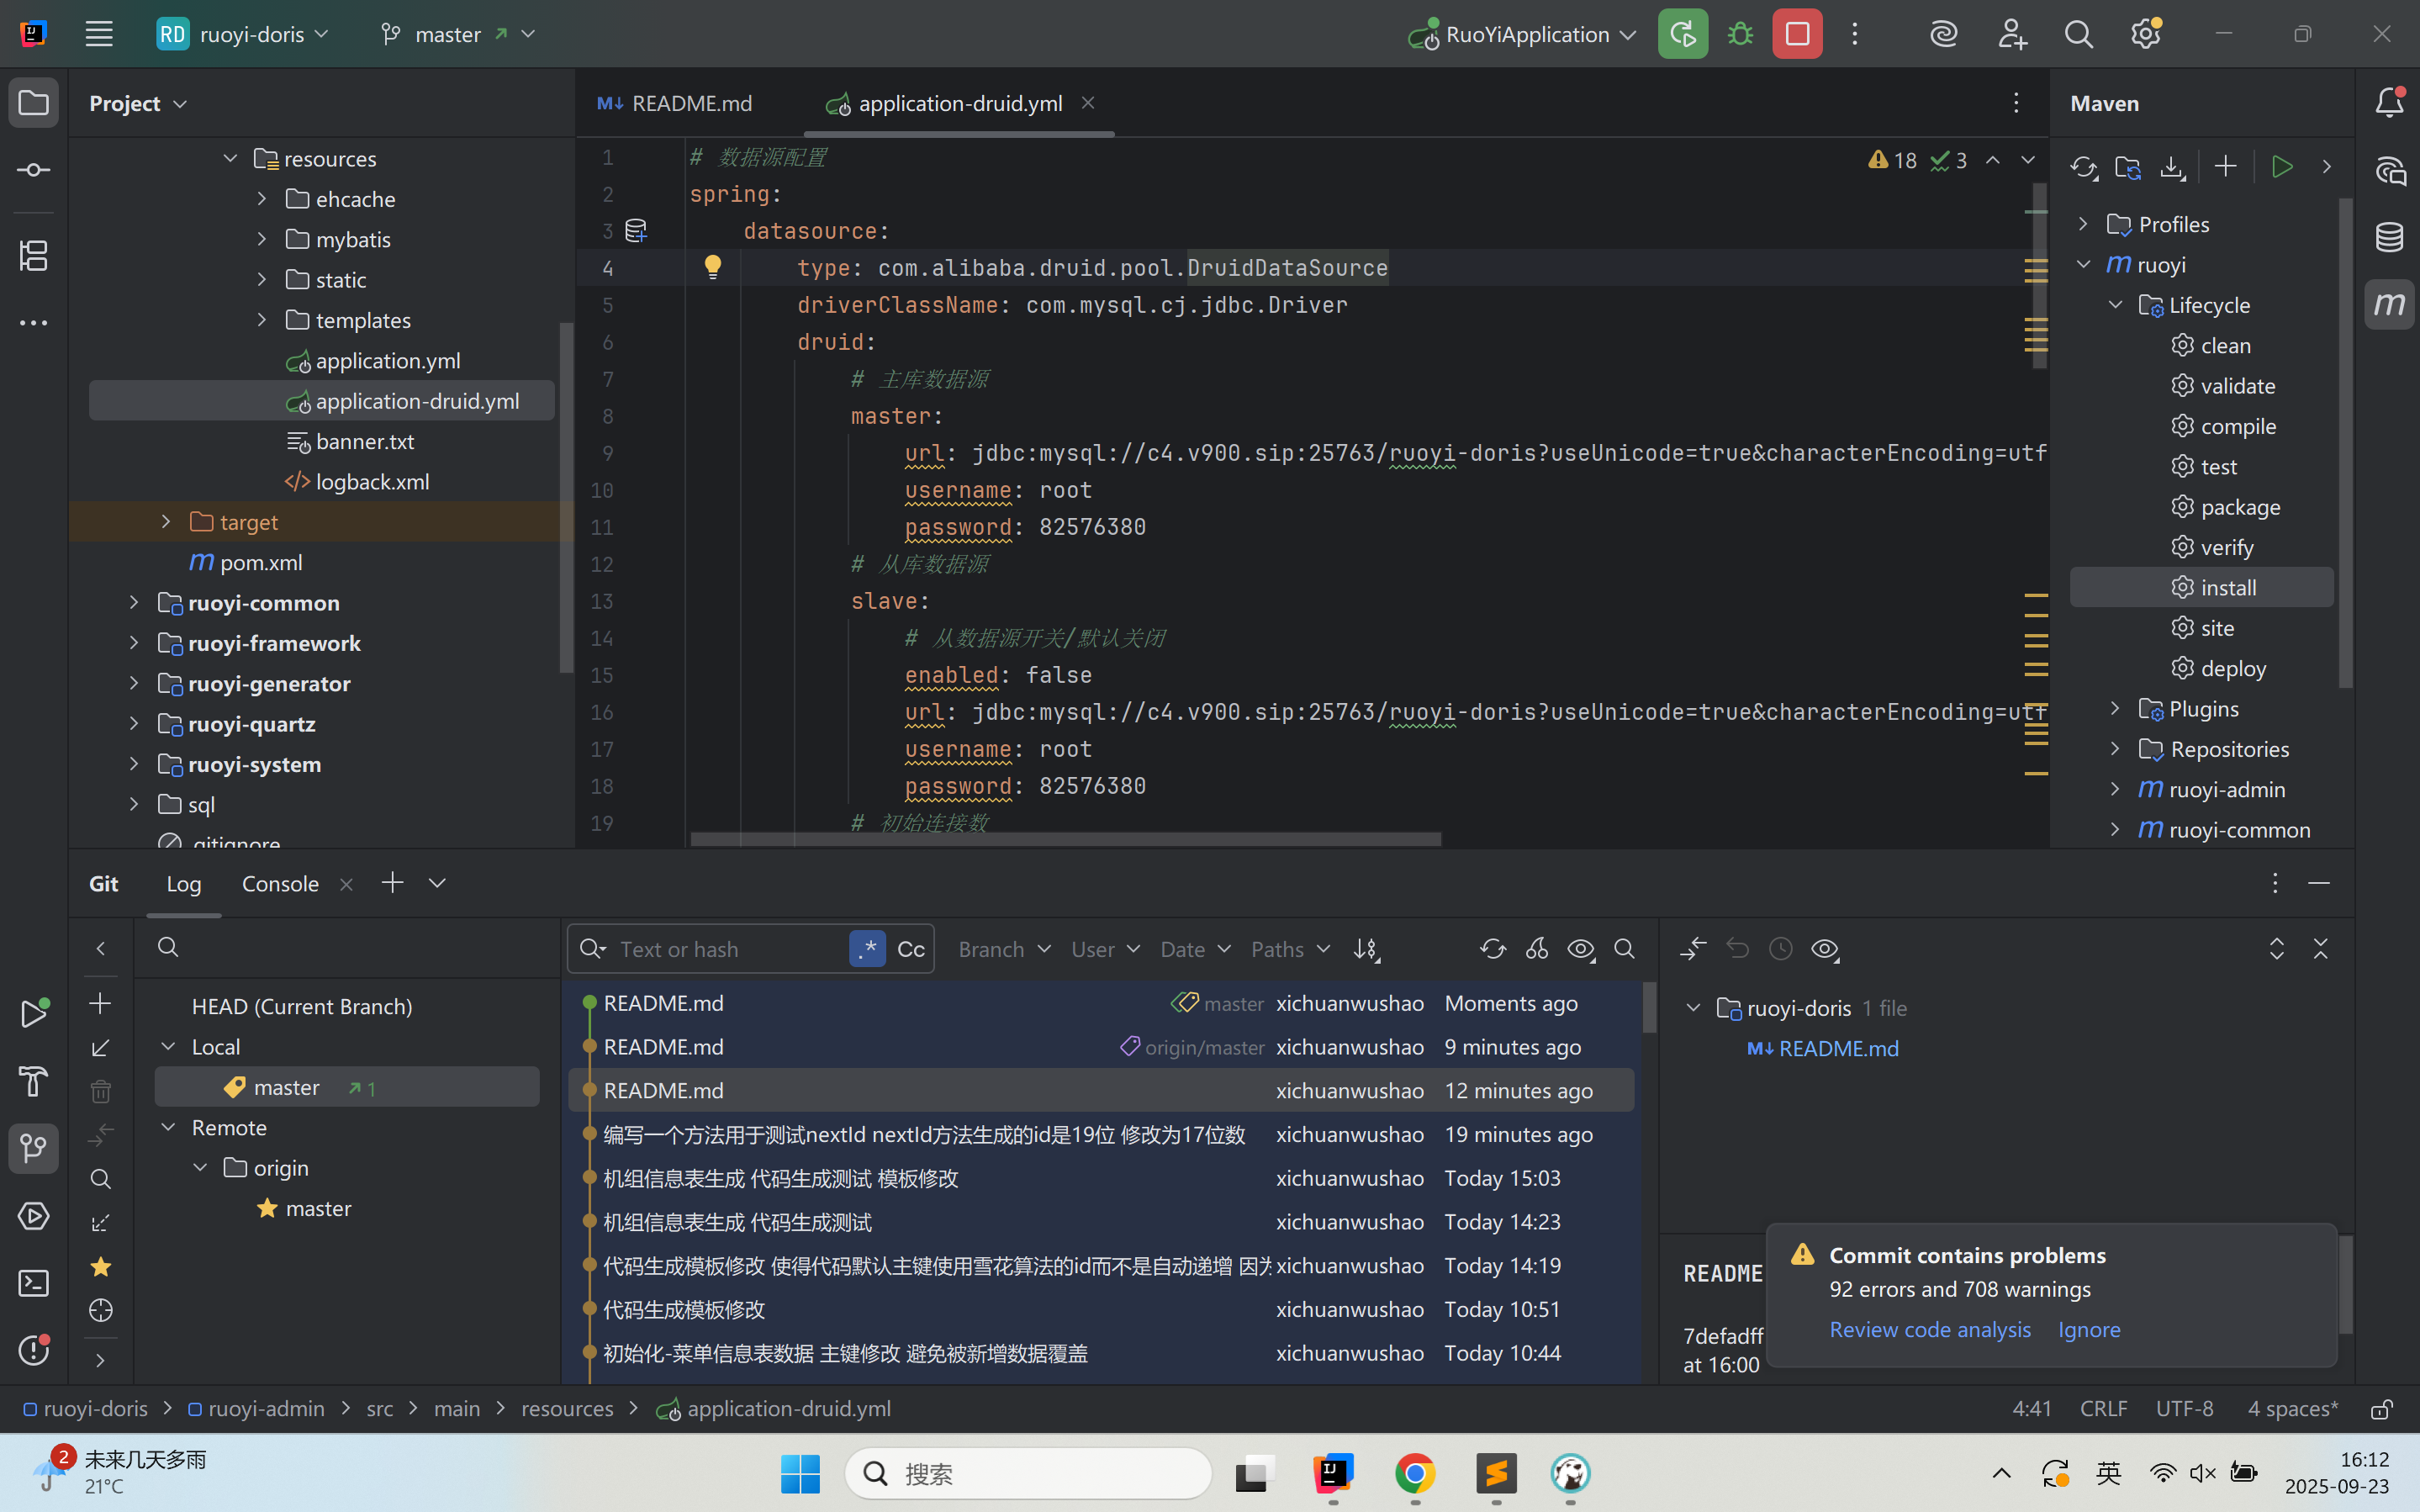Toggle the Regex search option
This screenshot has height=1512, width=2420.
(x=867, y=949)
